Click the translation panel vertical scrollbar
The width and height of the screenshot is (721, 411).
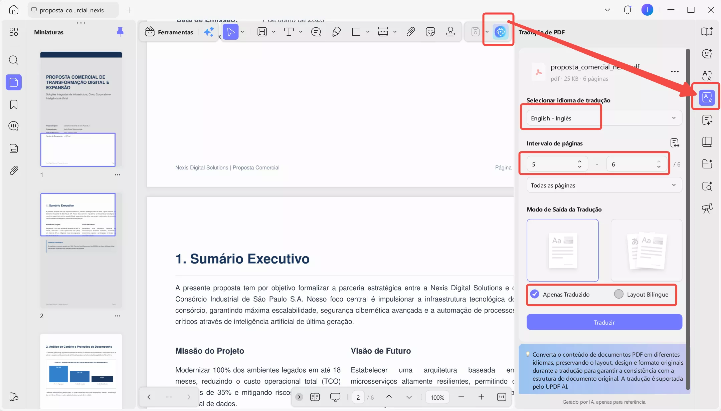(688, 219)
